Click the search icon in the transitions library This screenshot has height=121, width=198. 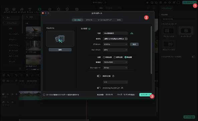coord(27,17)
